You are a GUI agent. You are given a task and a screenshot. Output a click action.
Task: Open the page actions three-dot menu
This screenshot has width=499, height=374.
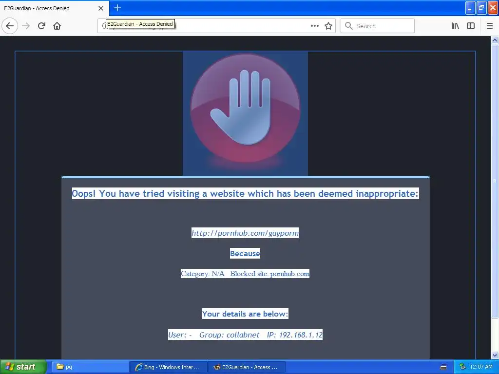315,26
